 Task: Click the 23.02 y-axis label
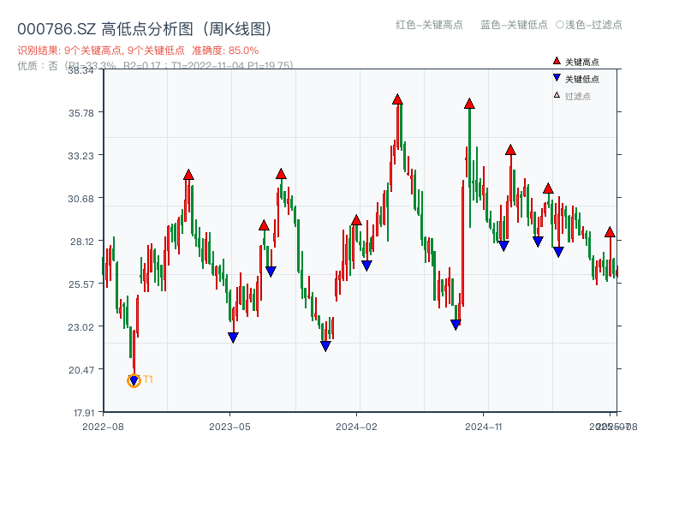(80, 327)
